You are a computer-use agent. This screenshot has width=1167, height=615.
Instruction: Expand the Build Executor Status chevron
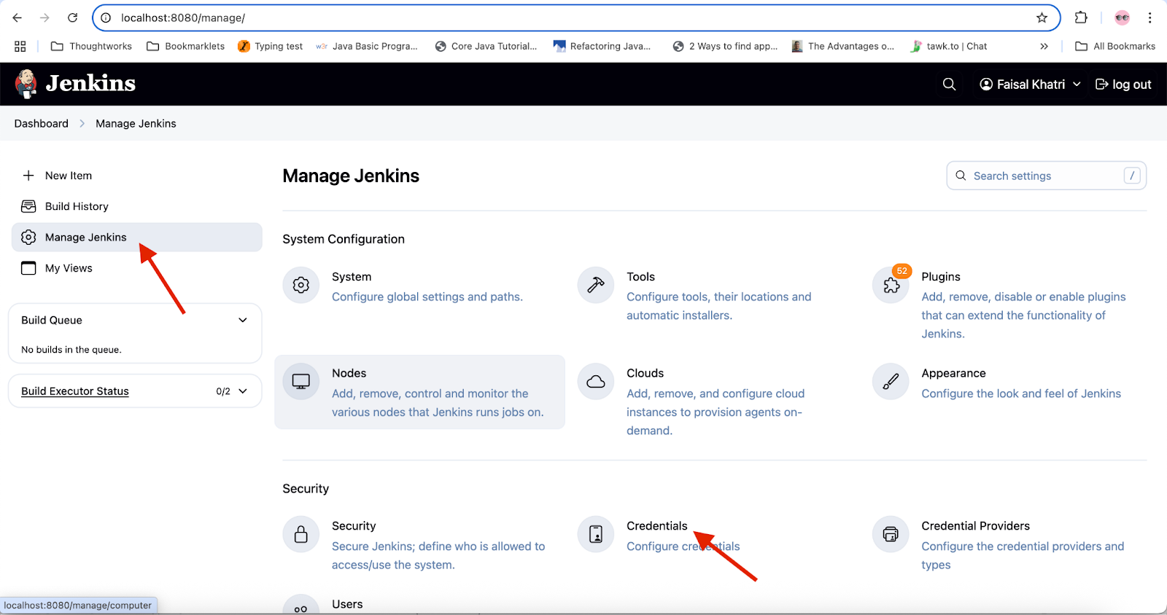click(243, 391)
